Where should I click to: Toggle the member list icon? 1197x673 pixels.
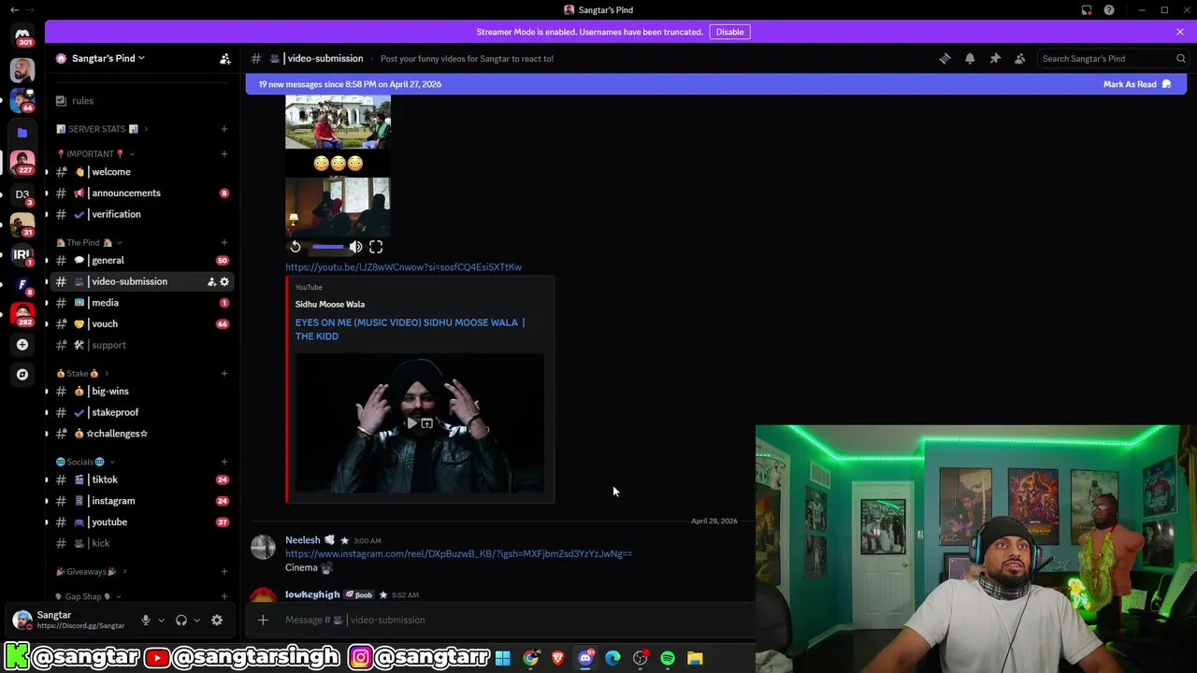click(1019, 58)
